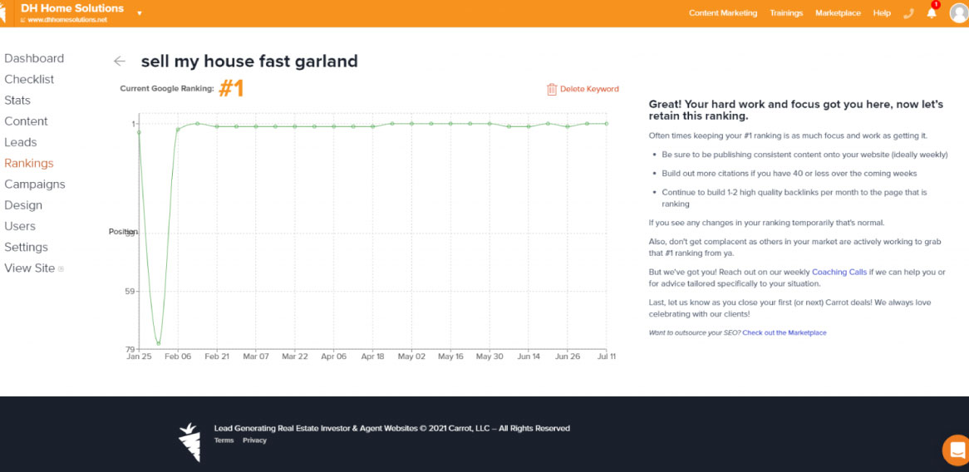
Task: Open the notifications bell
Action: 932,13
